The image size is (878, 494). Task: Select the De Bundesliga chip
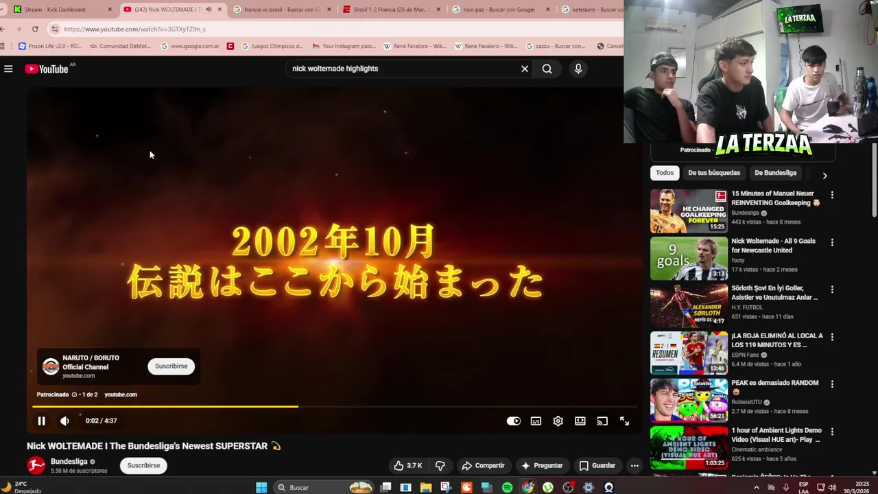click(775, 173)
